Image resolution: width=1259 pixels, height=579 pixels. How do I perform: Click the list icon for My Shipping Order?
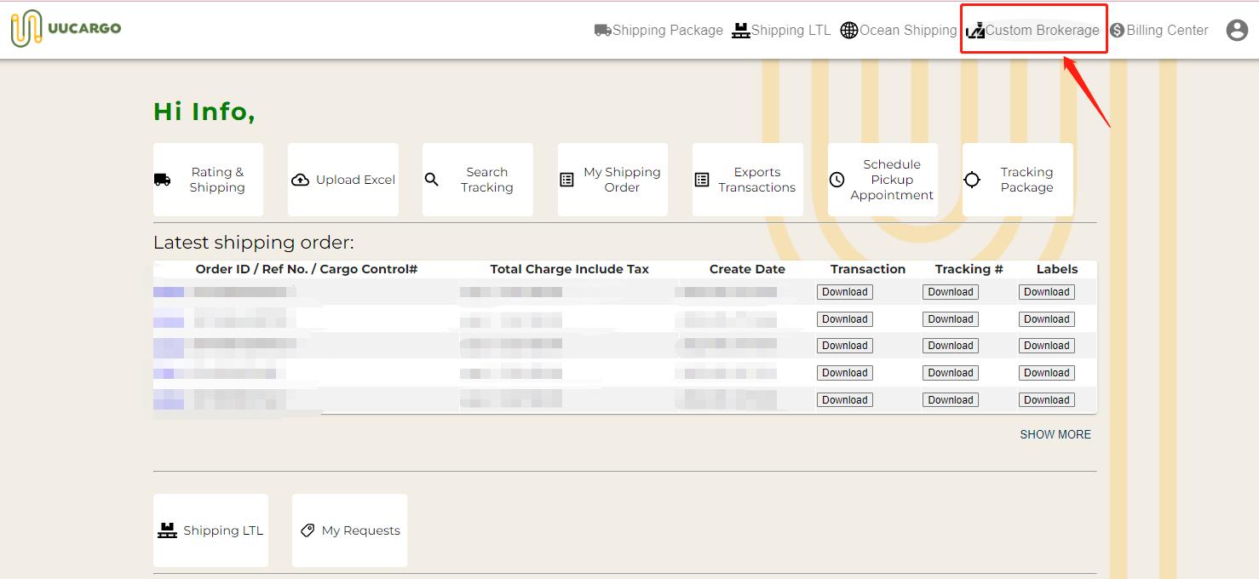click(x=566, y=180)
